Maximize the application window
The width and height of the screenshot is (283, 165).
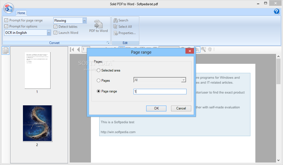[266, 3]
